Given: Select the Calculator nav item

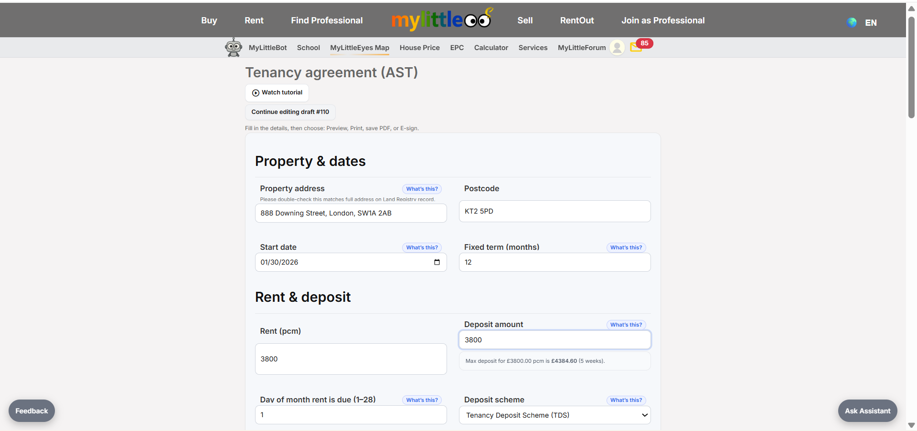Looking at the screenshot, I should pos(491,48).
